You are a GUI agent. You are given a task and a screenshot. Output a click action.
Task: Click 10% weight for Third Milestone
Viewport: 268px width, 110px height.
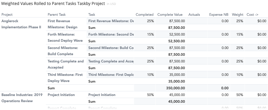[x=240, y=75]
